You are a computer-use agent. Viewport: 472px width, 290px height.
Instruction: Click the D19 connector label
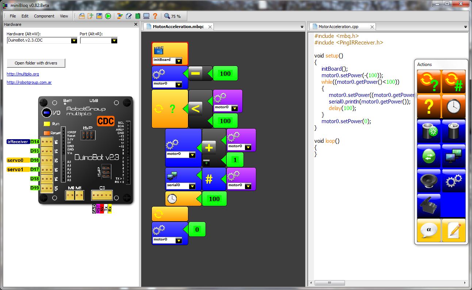point(35,188)
